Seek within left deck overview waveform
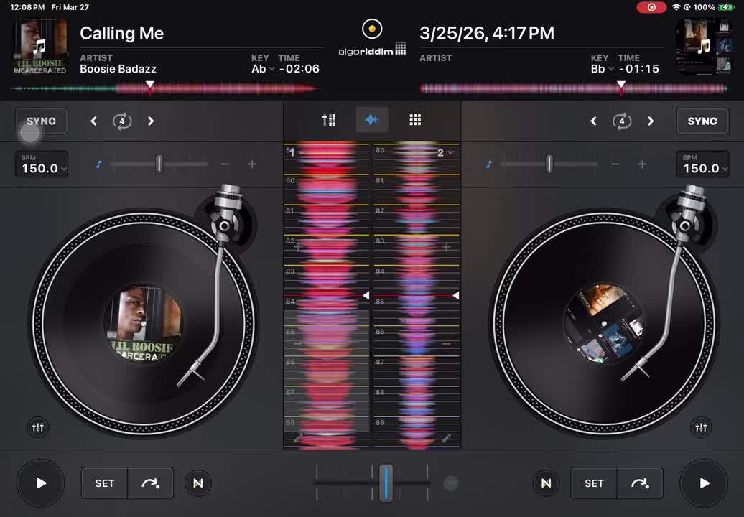The image size is (744, 517). (x=164, y=88)
